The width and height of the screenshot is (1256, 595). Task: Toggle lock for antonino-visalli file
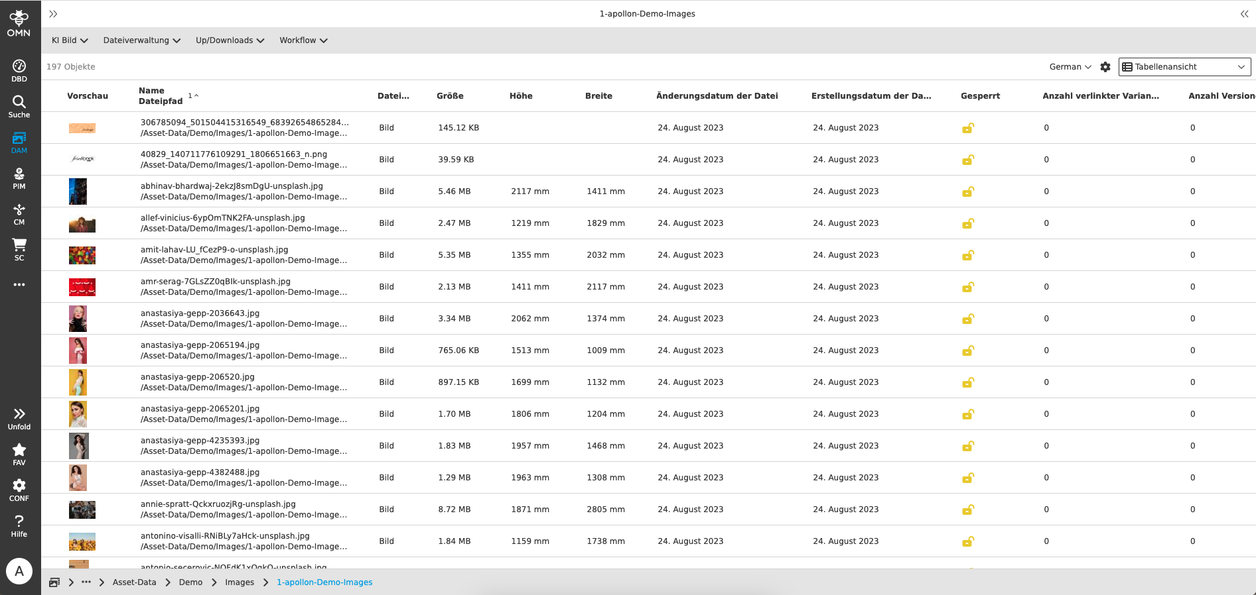pyautogui.click(x=968, y=541)
